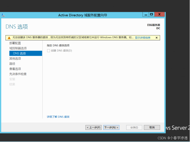Screen dimensions: 190x142
Task: Click the 指定 DNS 委派选项 label
Action: (x=58, y=46)
